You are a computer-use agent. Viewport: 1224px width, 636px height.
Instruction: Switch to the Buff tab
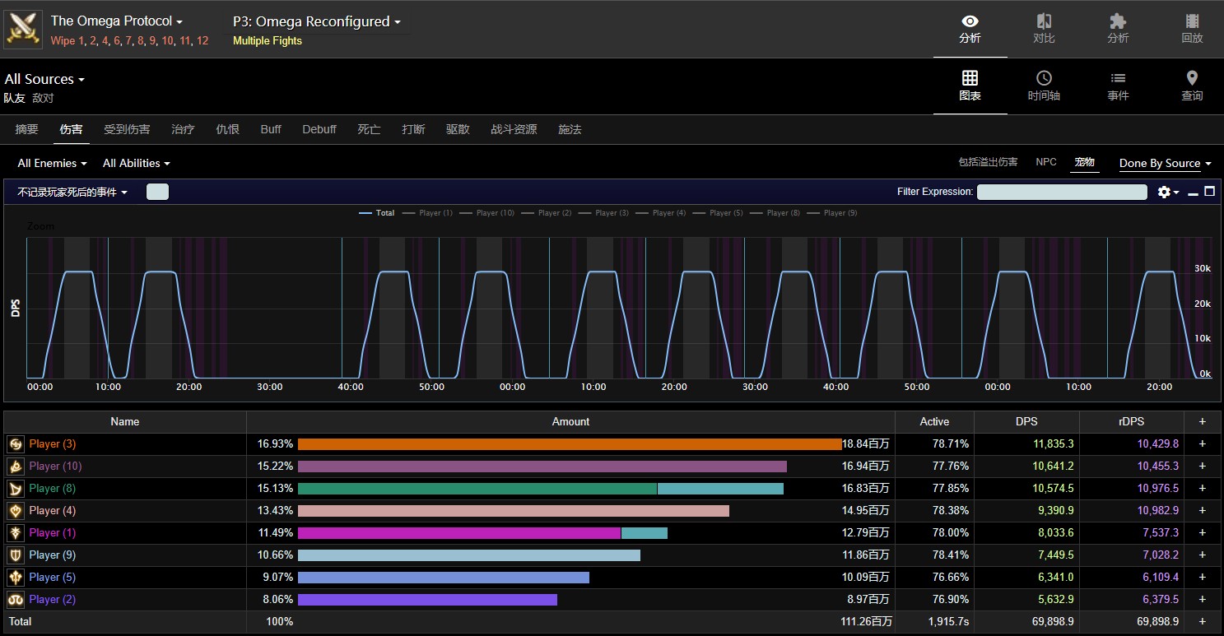[271, 129]
